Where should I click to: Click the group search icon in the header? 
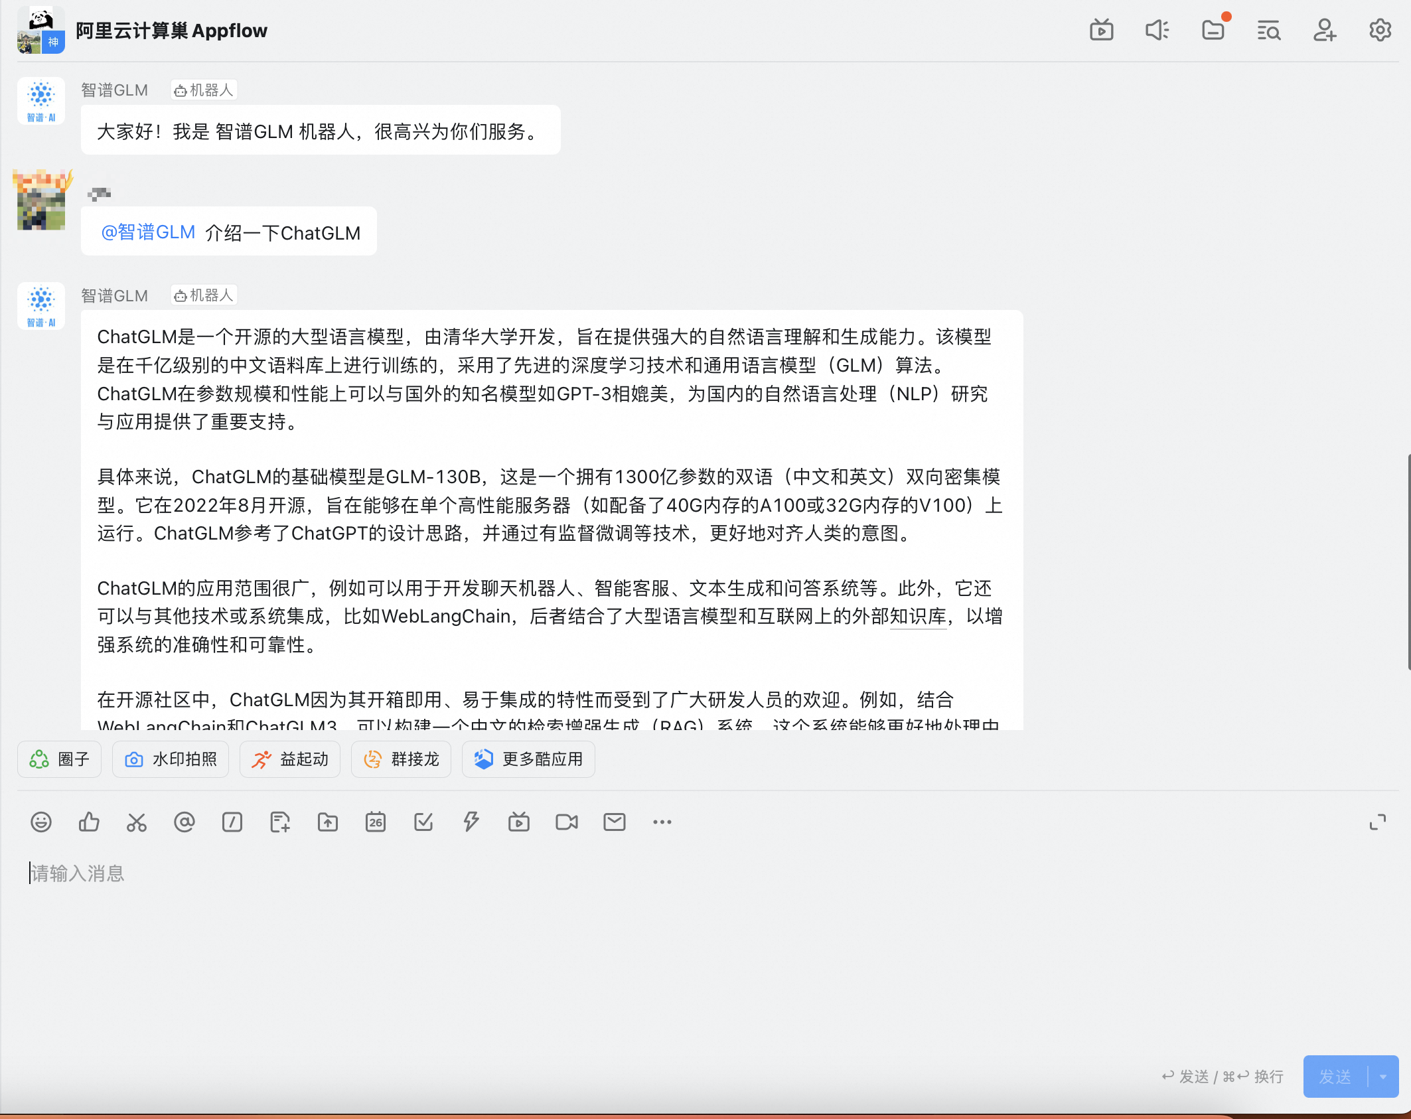coord(1268,31)
